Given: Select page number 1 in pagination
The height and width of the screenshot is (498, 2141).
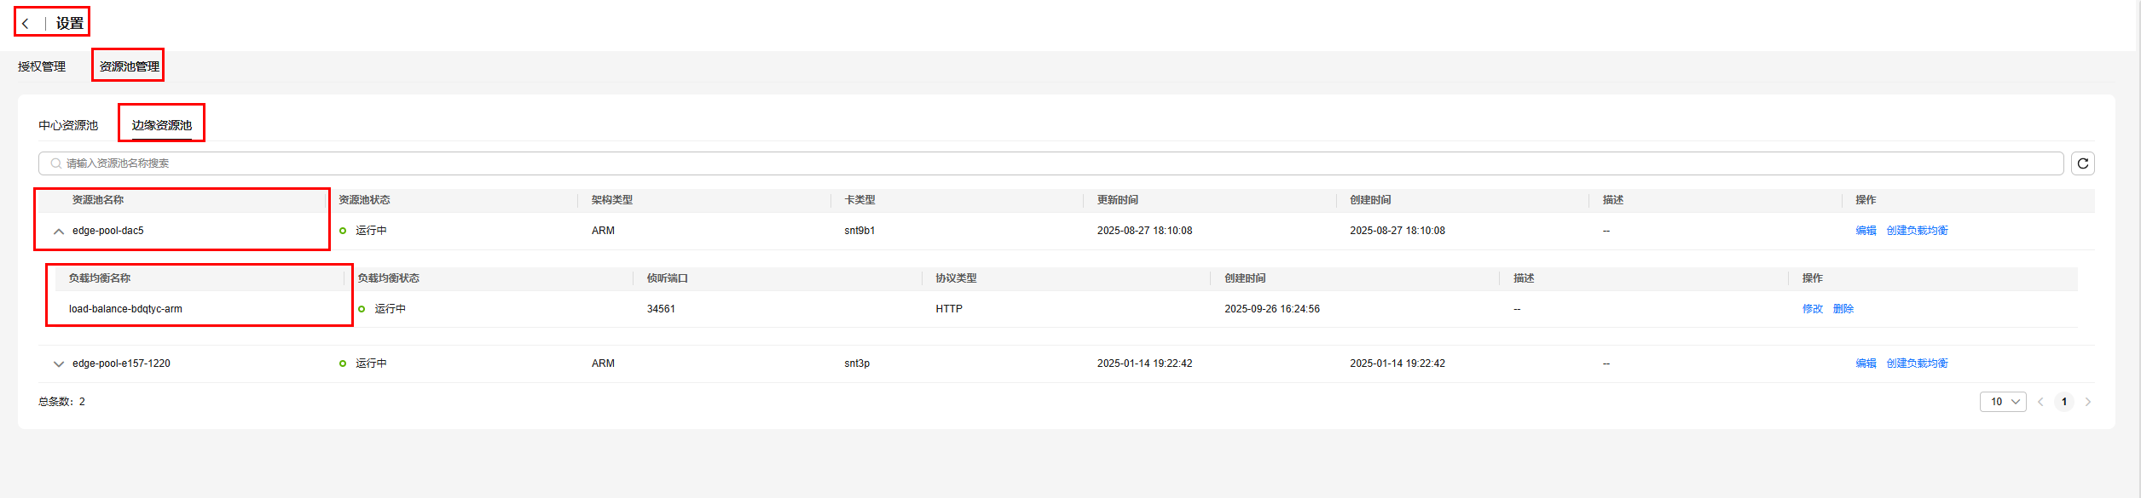Looking at the screenshot, I should click(2063, 402).
